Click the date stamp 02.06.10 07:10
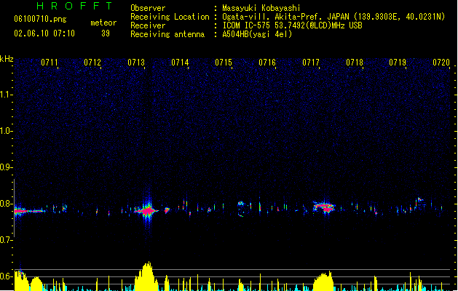Screen dimensions: 458x291 (x=44, y=33)
